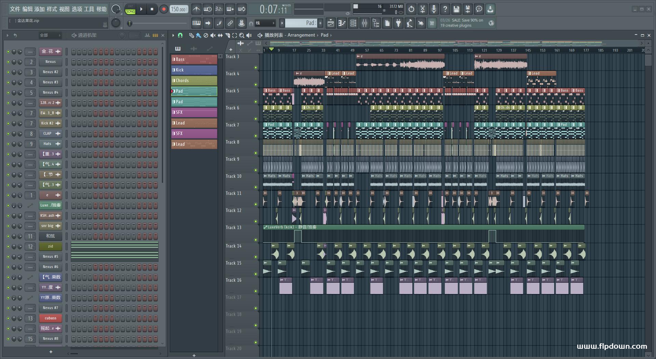Select the Chords pattern in the picker
The width and height of the screenshot is (656, 359).
point(194,81)
